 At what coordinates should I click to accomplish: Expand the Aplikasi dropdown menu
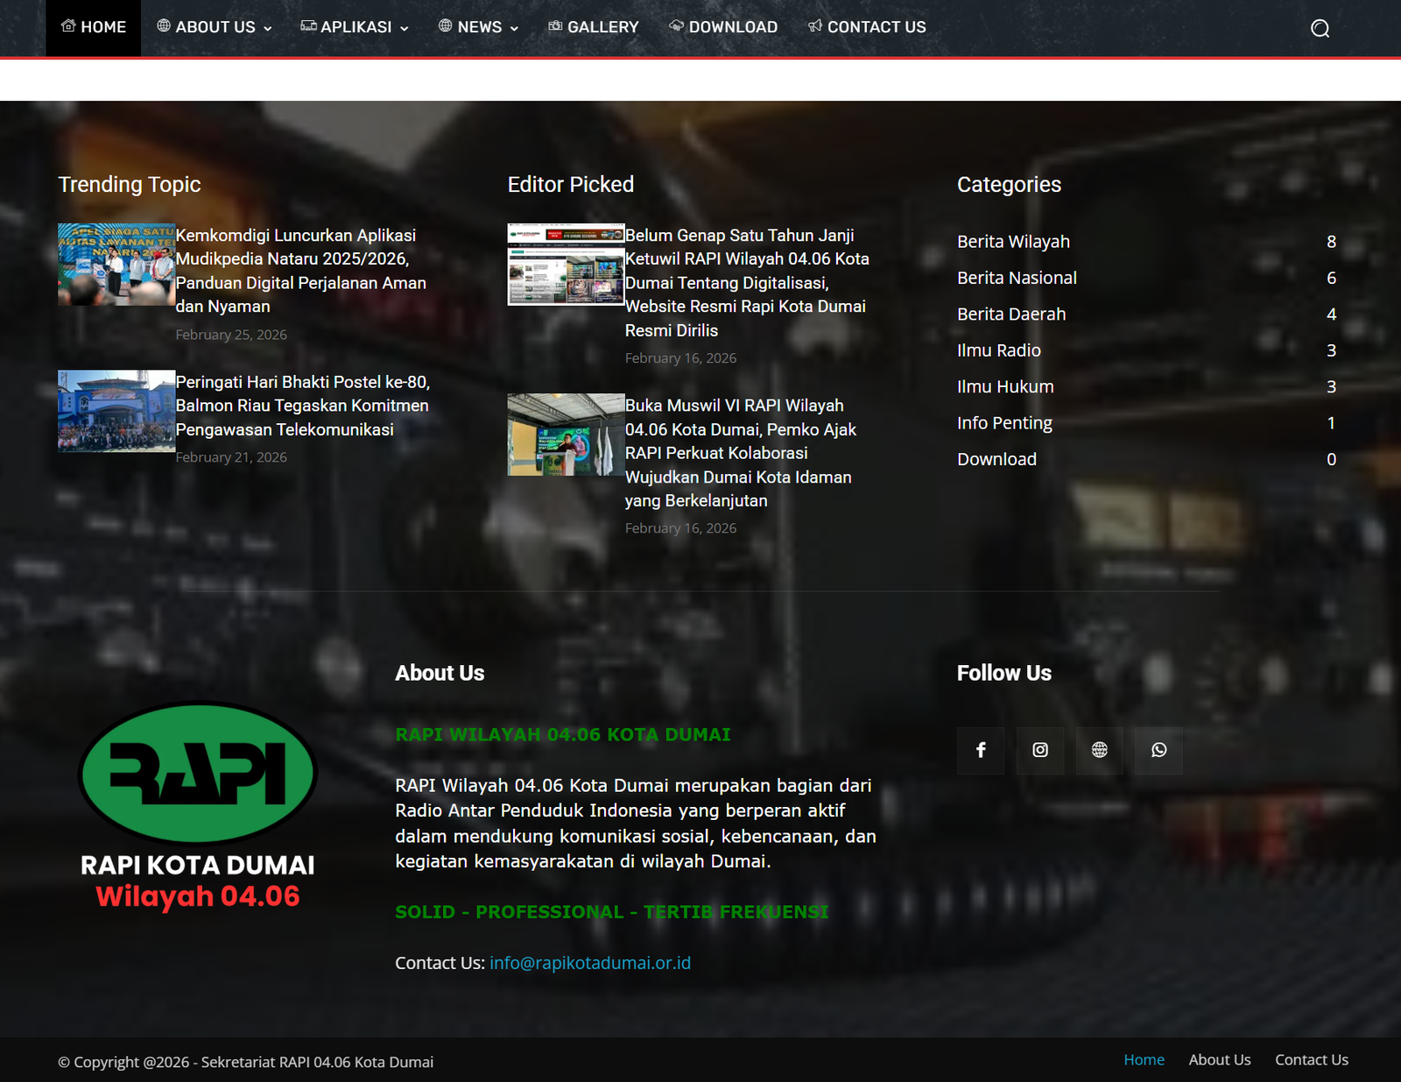(x=355, y=27)
